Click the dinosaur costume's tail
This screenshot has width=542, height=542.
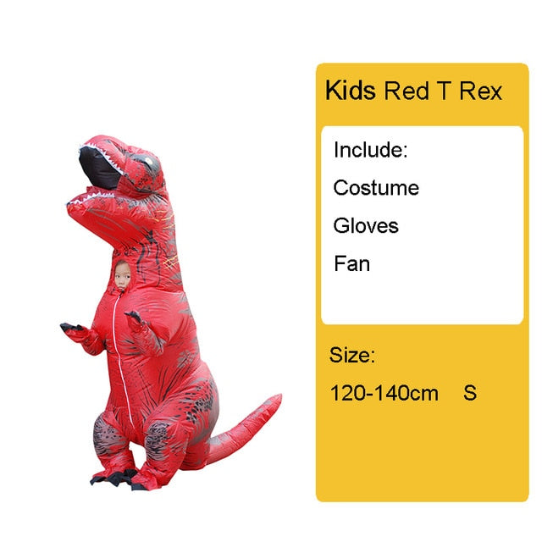click(242, 429)
